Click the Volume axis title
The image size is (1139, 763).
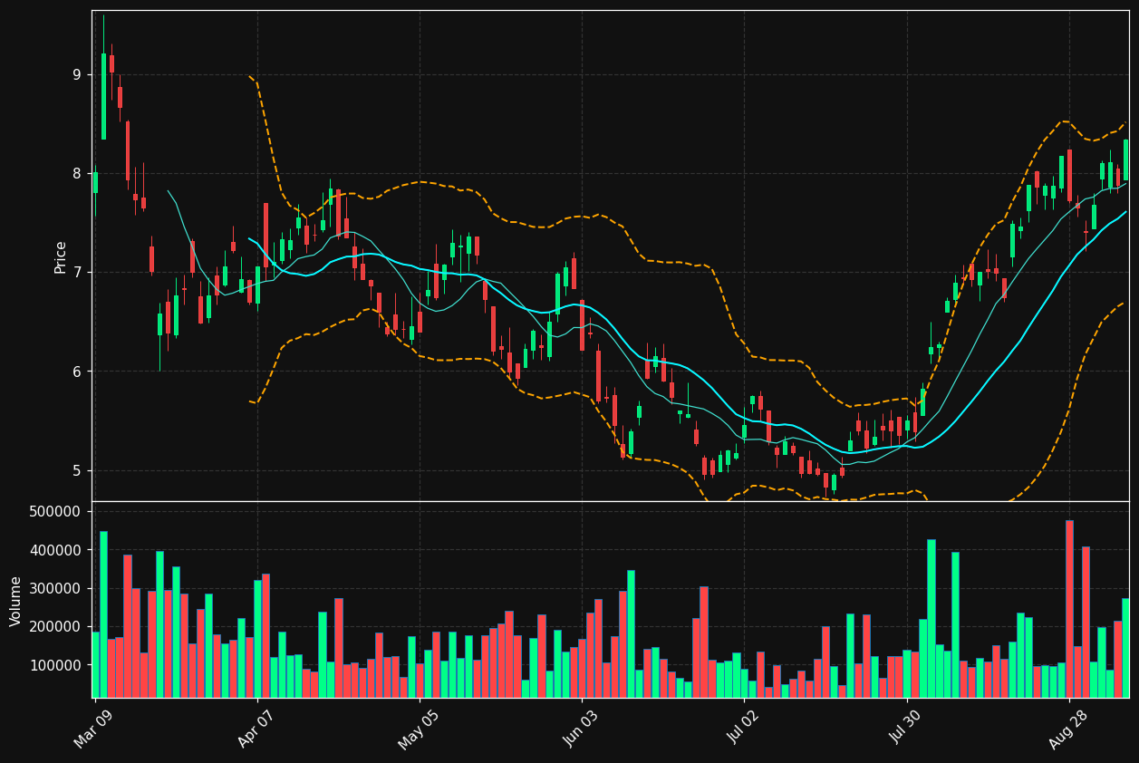tap(15, 601)
